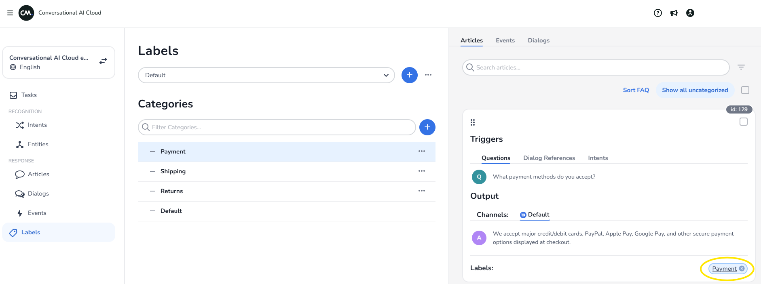Open the user account profile icon
The image size is (761, 284).
[690, 13]
